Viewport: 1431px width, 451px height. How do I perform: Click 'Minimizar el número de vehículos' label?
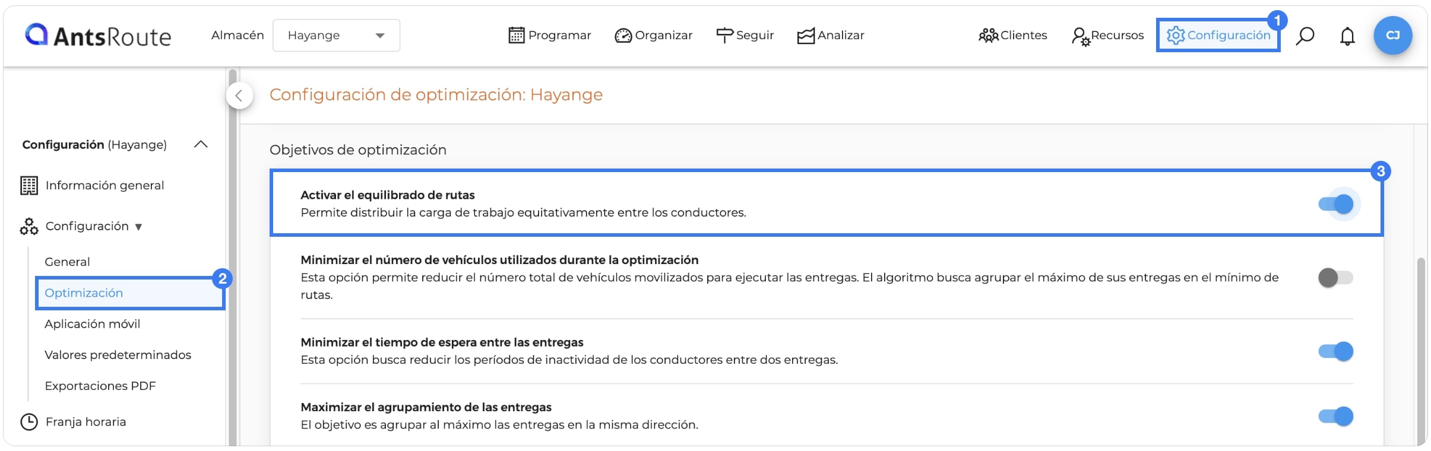point(499,260)
